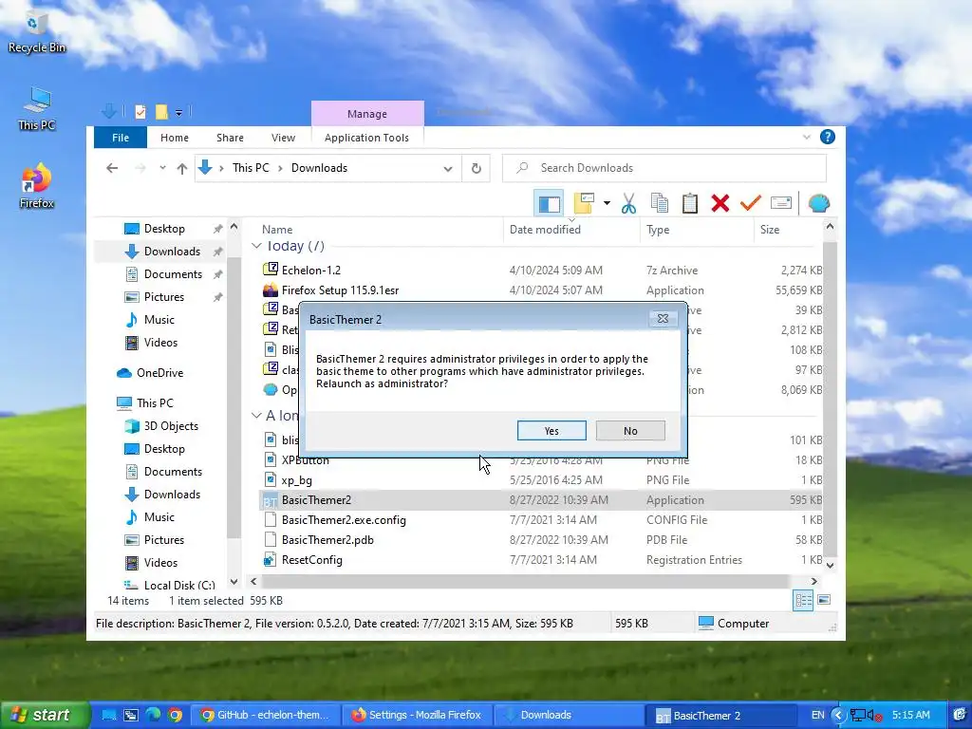The height and width of the screenshot is (729, 972).
Task: Collapse the Today (7) group
Action: coord(256,246)
